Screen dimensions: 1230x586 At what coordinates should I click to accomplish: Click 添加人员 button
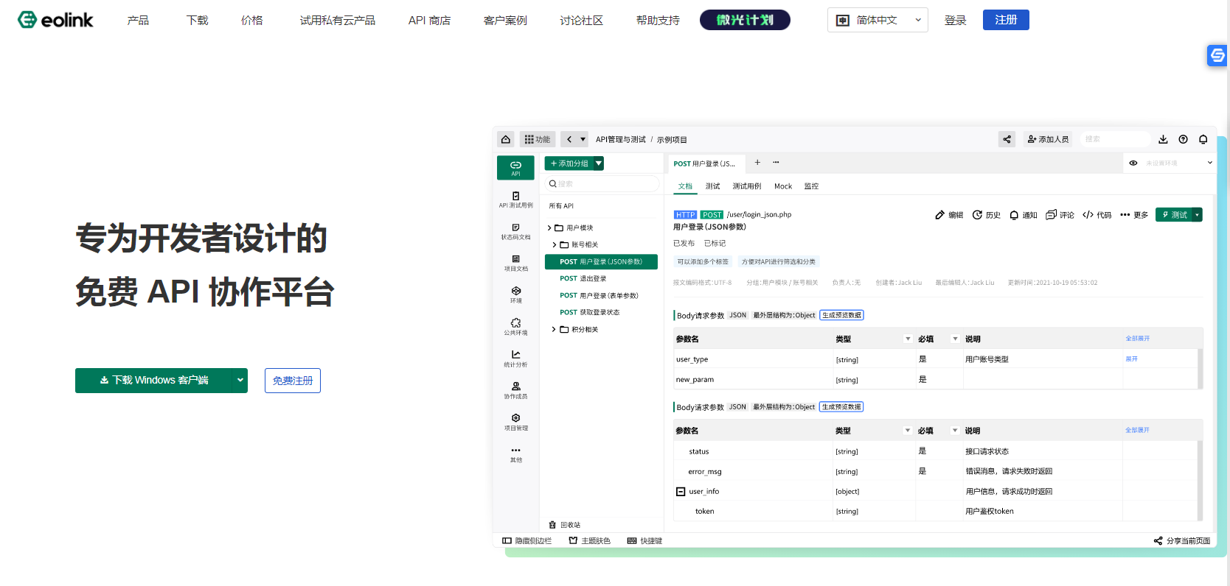pos(1048,139)
